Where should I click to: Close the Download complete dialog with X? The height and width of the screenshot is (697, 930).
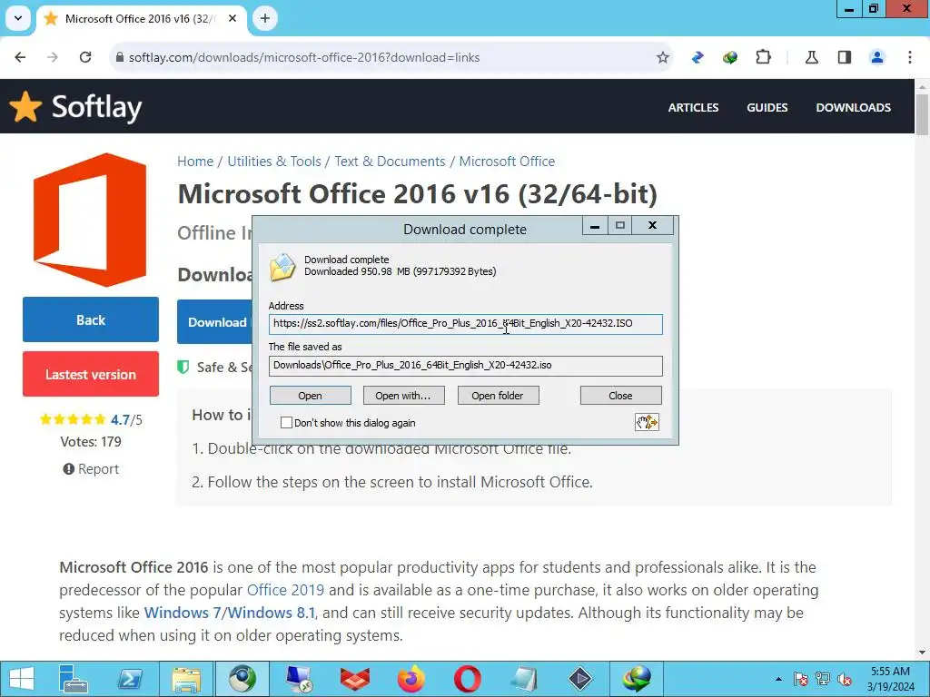pos(652,225)
